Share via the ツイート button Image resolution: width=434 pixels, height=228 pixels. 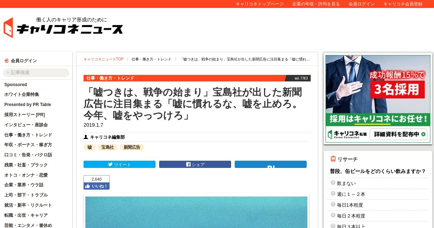point(119,164)
